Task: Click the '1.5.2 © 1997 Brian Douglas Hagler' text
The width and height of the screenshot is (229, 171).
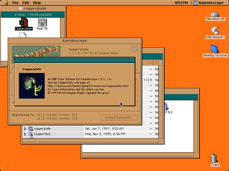Action: 94,53
